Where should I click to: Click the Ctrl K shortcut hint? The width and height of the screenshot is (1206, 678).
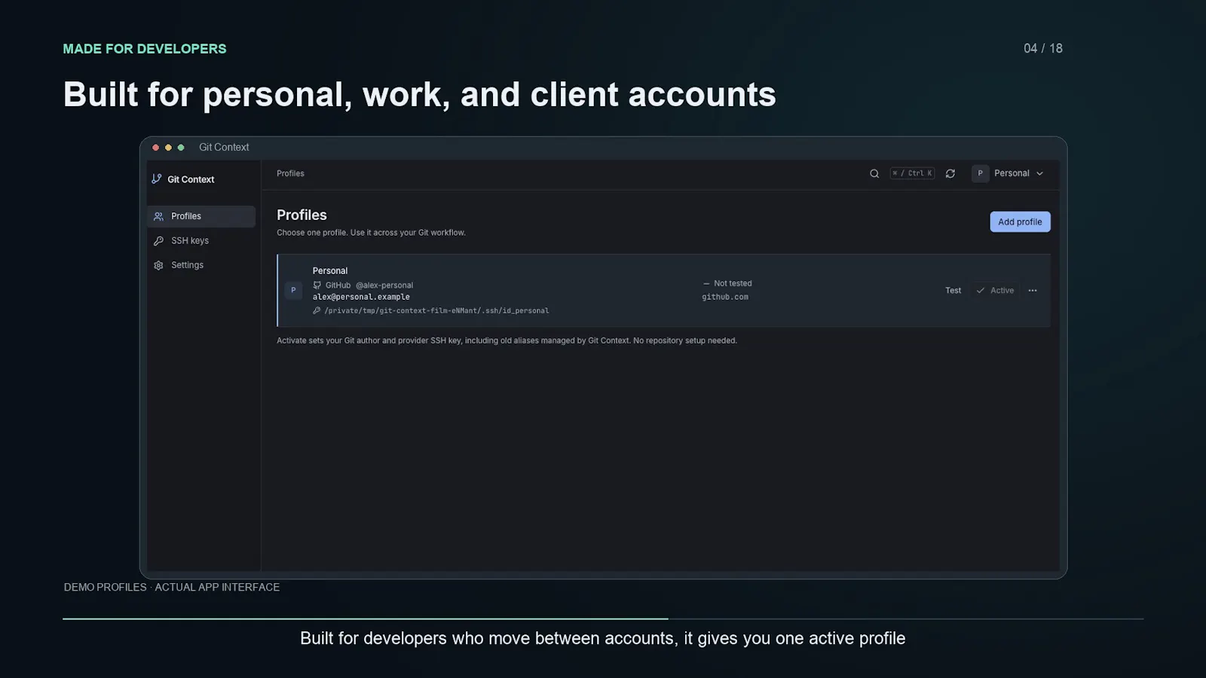click(x=912, y=173)
